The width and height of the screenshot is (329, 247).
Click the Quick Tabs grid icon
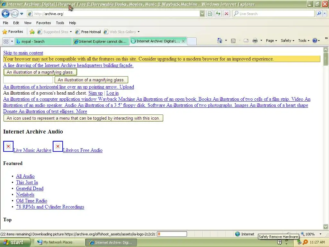pos(6,41)
